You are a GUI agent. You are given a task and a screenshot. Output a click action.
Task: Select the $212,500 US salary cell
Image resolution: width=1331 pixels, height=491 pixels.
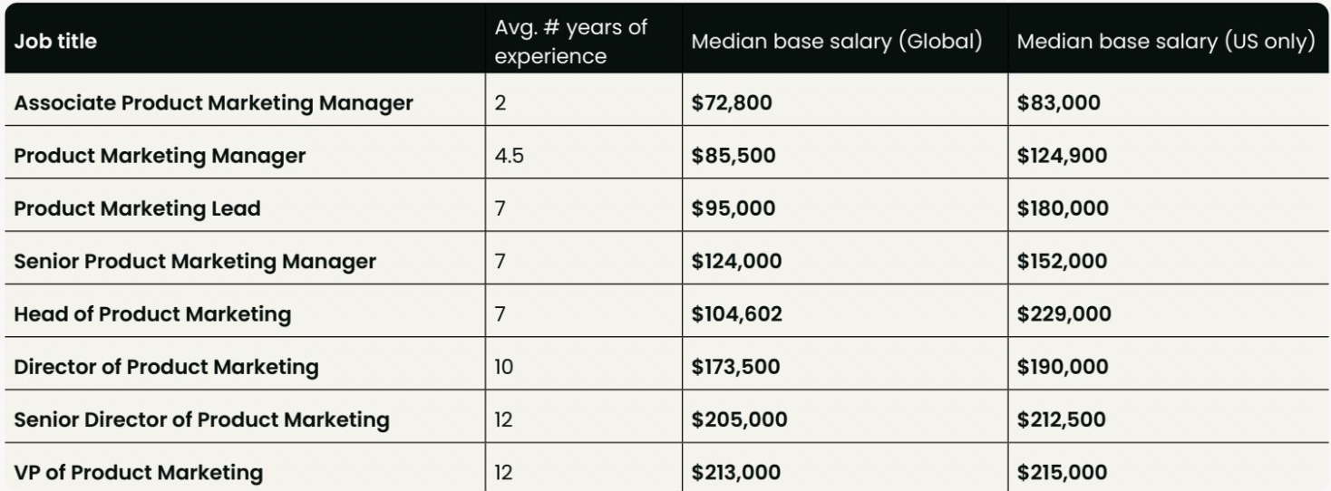(x=1063, y=419)
